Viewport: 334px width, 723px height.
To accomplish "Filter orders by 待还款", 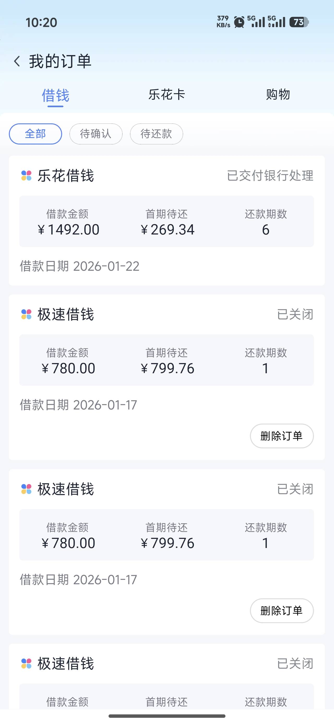I will pyautogui.click(x=157, y=134).
